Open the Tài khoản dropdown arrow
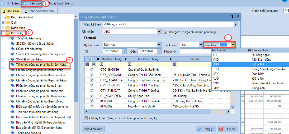 coord(201,45)
